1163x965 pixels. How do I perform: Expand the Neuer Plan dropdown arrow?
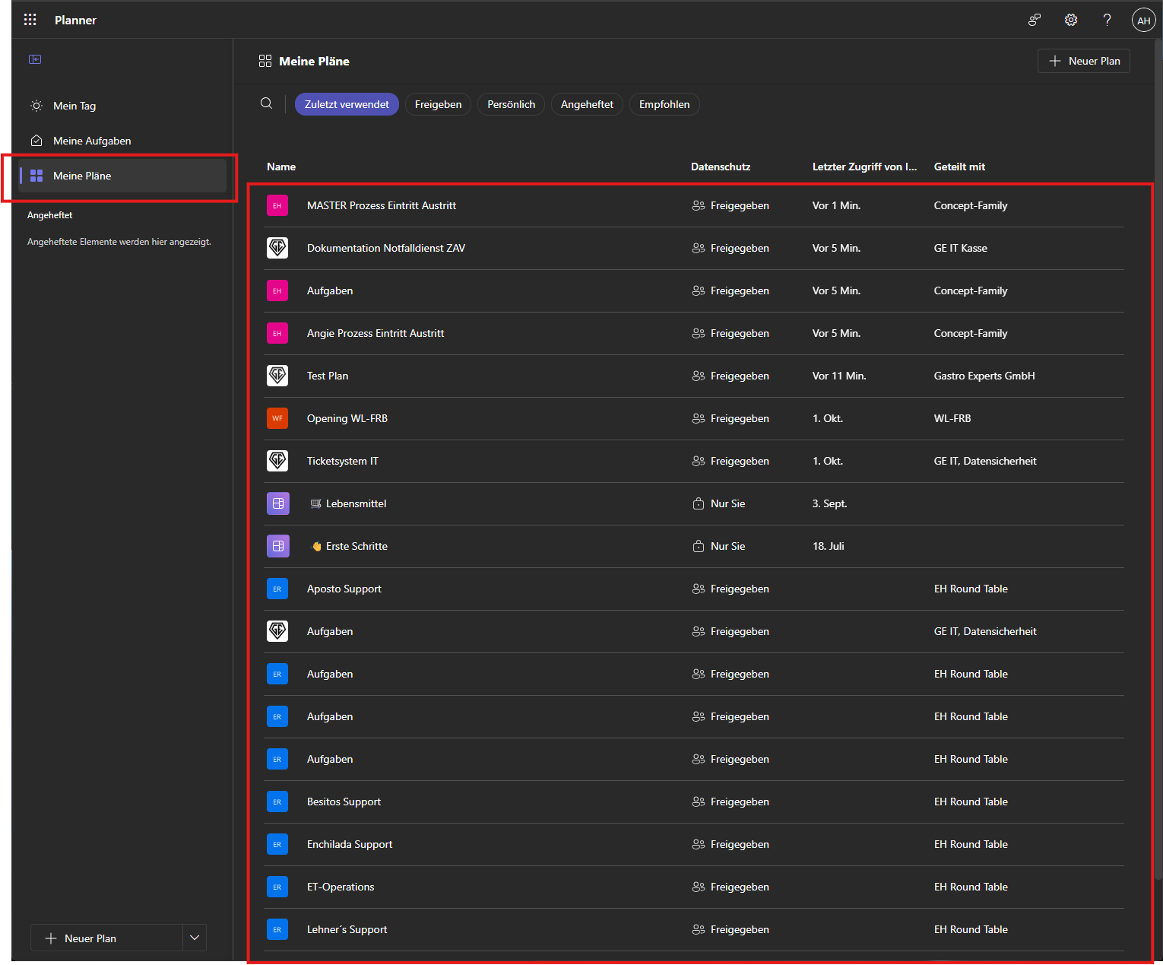tap(195, 938)
